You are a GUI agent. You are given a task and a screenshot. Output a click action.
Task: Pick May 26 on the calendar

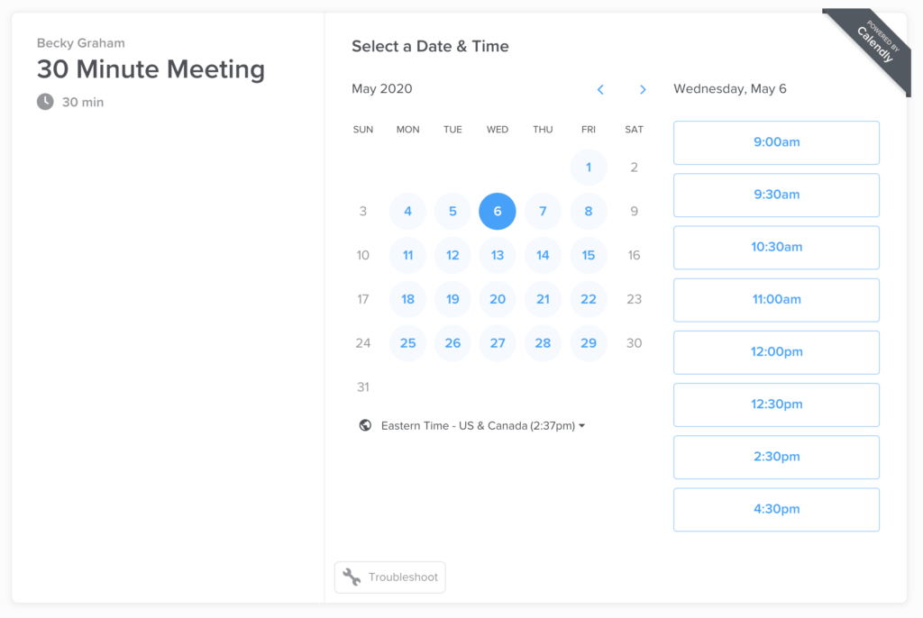click(x=452, y=343)
